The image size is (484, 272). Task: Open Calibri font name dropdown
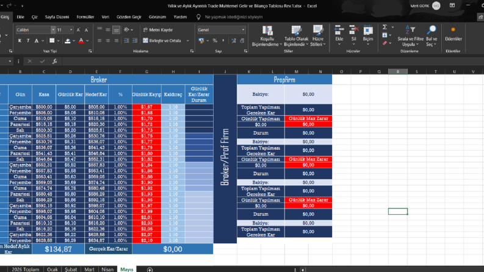point(53,30)
